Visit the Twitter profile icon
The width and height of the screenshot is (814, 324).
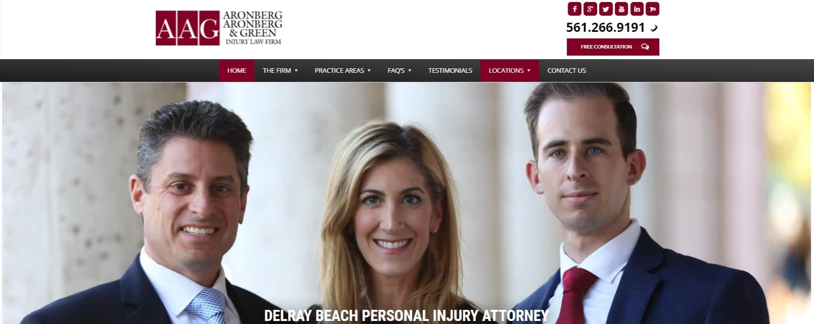click(606, 9)
